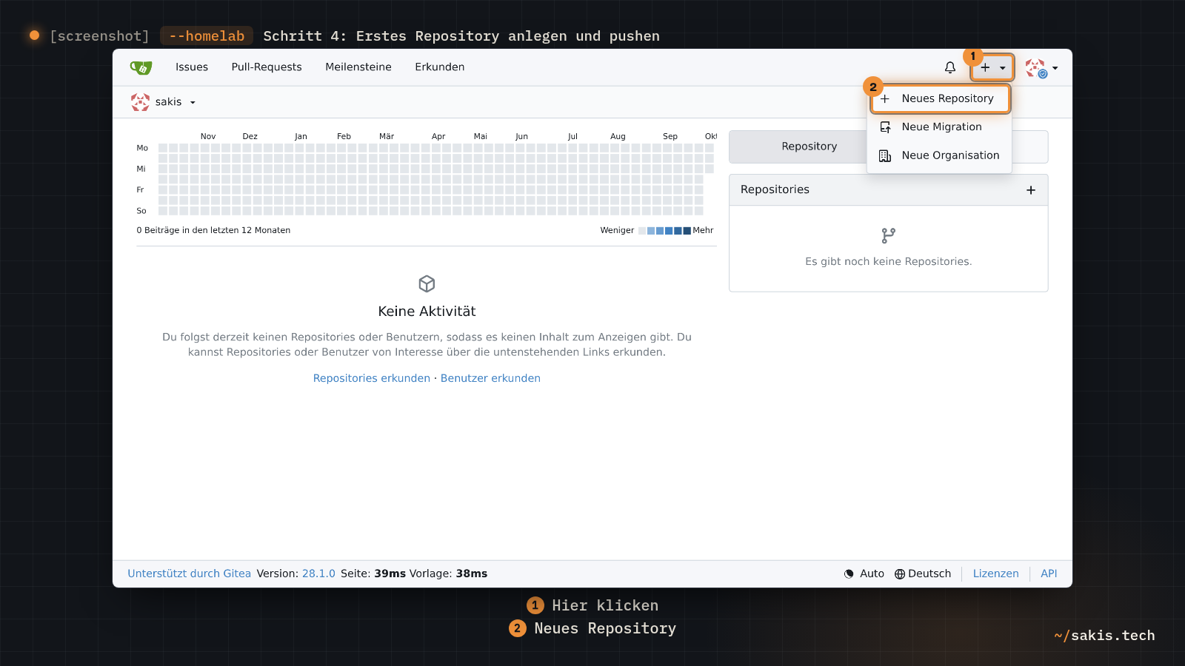Viewport: 1185px width, 666px height.
Task: Click the Neue Migration icon
Action: click(885, 127)
